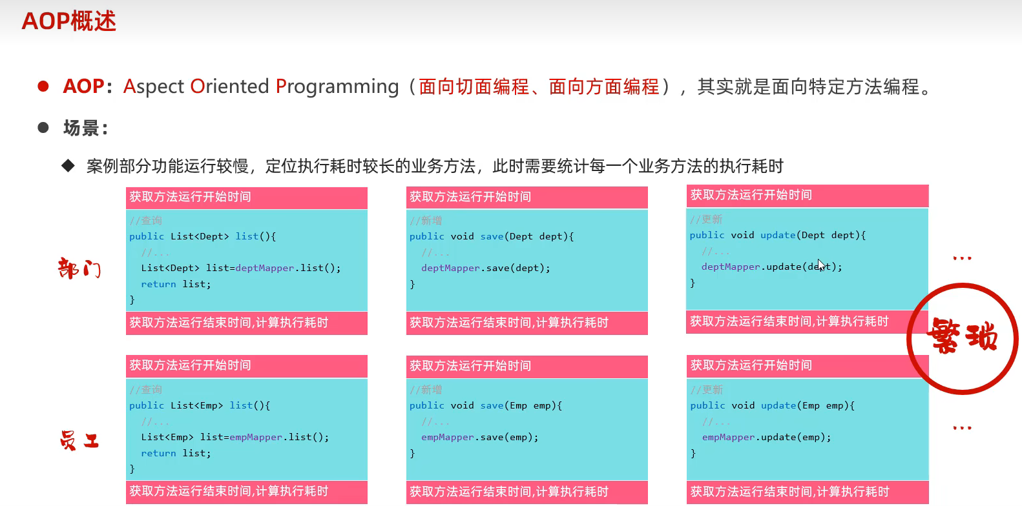Click the handwritten 部门 annotation
Image resolution: width=1022 pixels, height=506 pixels.
click(x=79, y=268)
